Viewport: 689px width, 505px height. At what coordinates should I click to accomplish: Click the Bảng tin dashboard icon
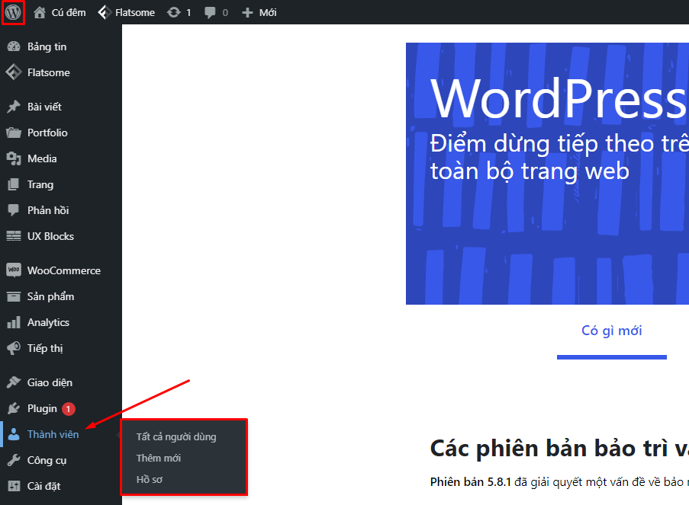click(14, 46)
